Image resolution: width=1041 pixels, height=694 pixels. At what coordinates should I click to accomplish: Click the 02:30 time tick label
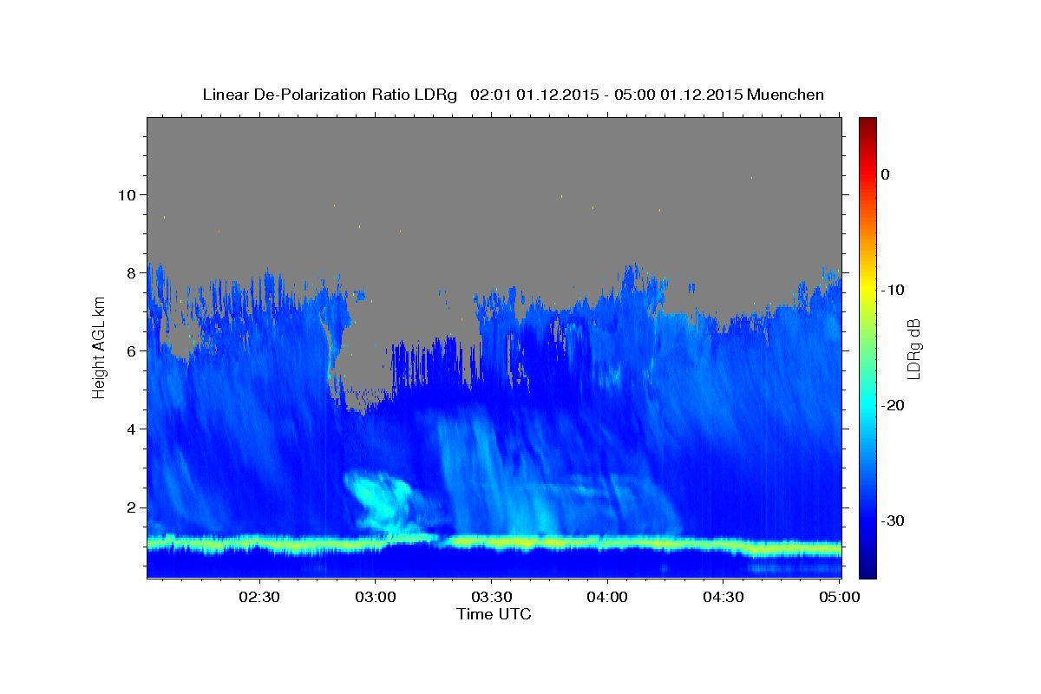click(259, 598)
